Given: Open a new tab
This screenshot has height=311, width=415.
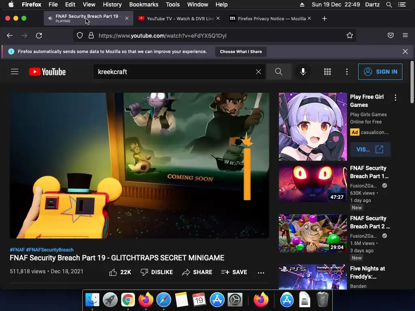Looking at the screenshot, I should [x=325, y=19].
